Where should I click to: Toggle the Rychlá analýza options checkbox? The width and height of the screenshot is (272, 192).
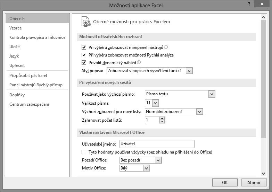84,55
